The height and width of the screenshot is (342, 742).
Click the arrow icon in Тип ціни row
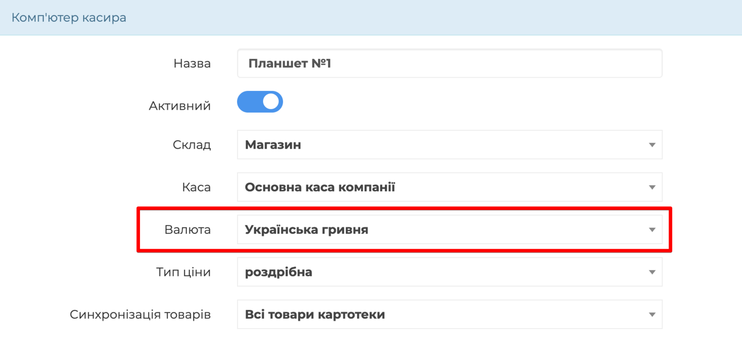click(652, 272)
